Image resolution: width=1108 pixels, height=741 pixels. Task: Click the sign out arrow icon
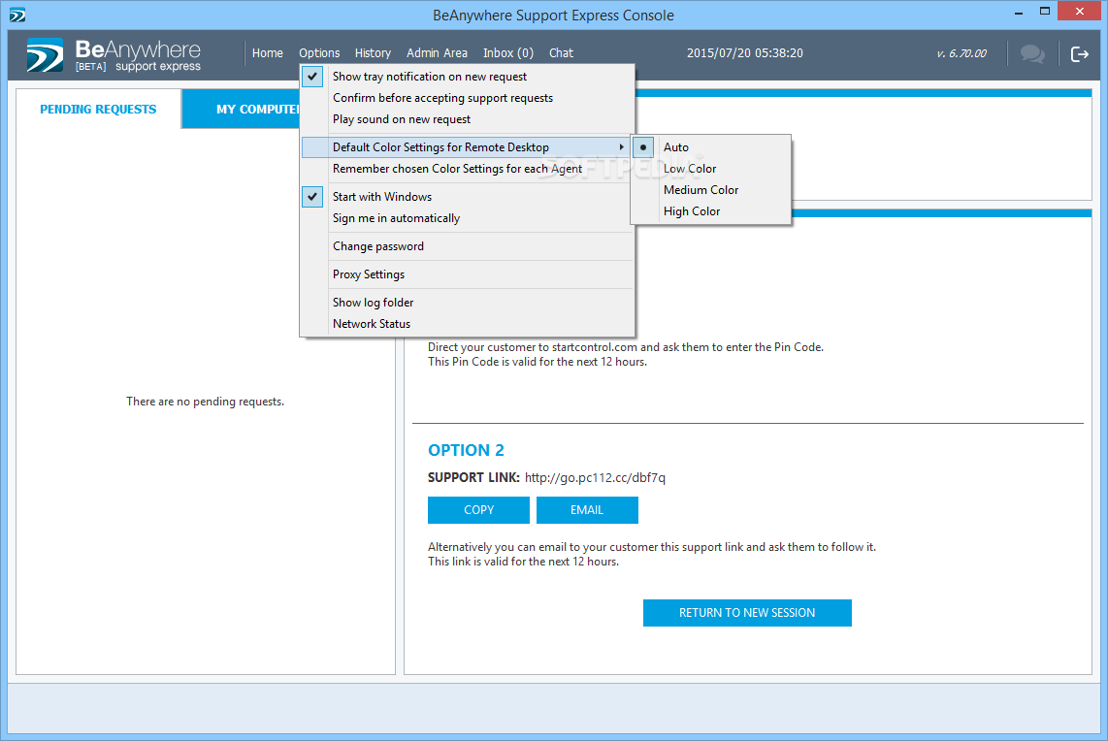tap(1079, 53)
